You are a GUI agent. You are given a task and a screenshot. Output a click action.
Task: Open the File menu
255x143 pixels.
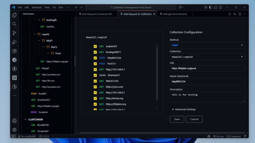(20, 7)
